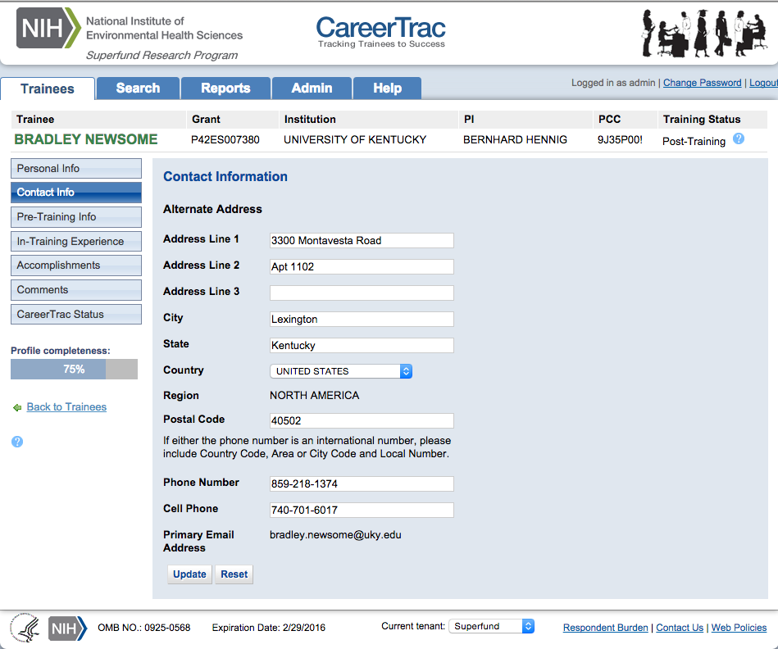Click the 75% profile completeness bar
The height and width of the screenshot is (649, 778).
coord(74,370)
